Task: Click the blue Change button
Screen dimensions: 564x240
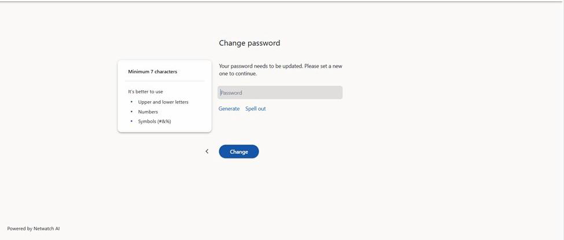Action: (x=239, y=152)
